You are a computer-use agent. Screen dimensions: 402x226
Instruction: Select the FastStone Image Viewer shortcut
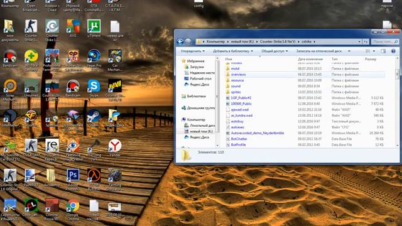(x=73, y=150)
